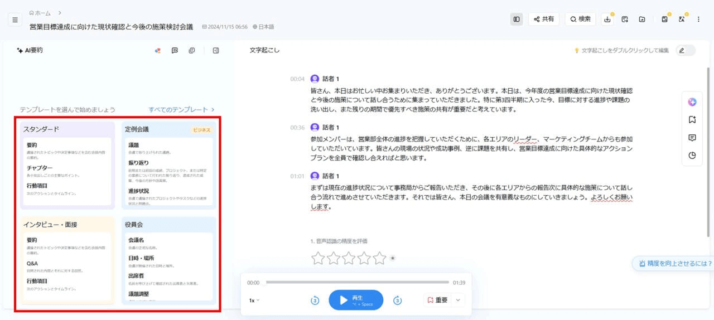Click the 2024/11/15 06:56 date label

(225, 27)
